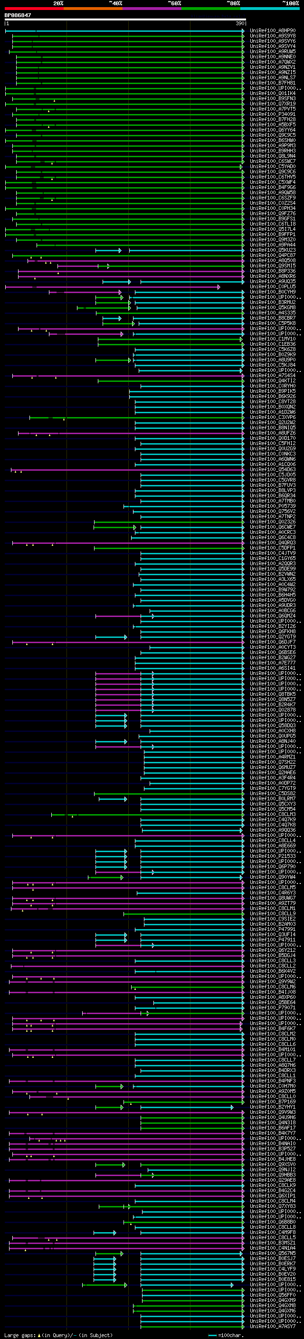The height and width of the screenshot is (1339, 304).
Task: Click the cyan ~100% identity legend color
Action: [270, 9]
